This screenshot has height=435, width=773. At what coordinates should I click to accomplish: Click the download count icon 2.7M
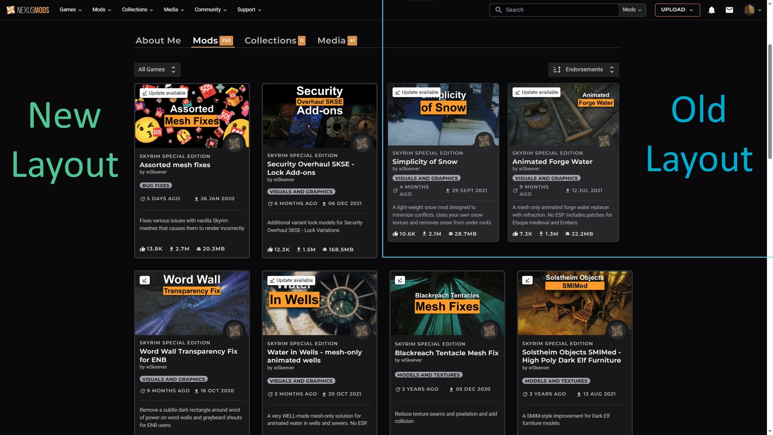click(x=172, y=249)
